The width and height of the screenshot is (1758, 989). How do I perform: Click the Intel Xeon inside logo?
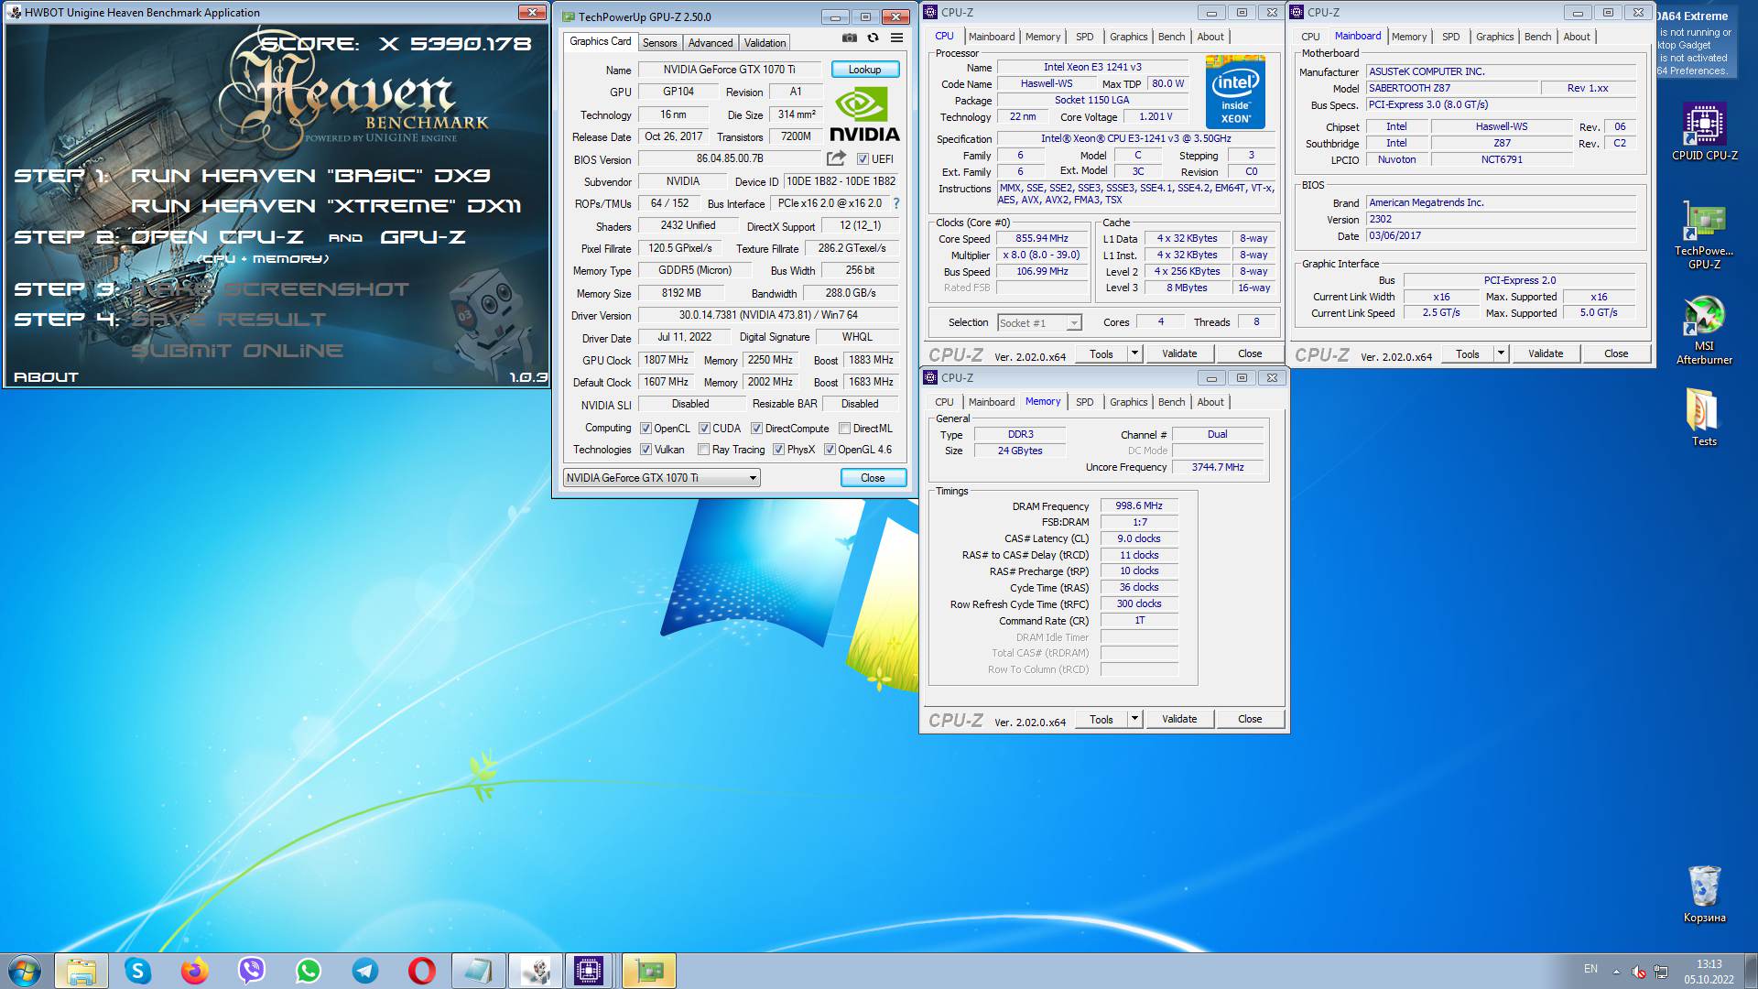coord(1235,92)
